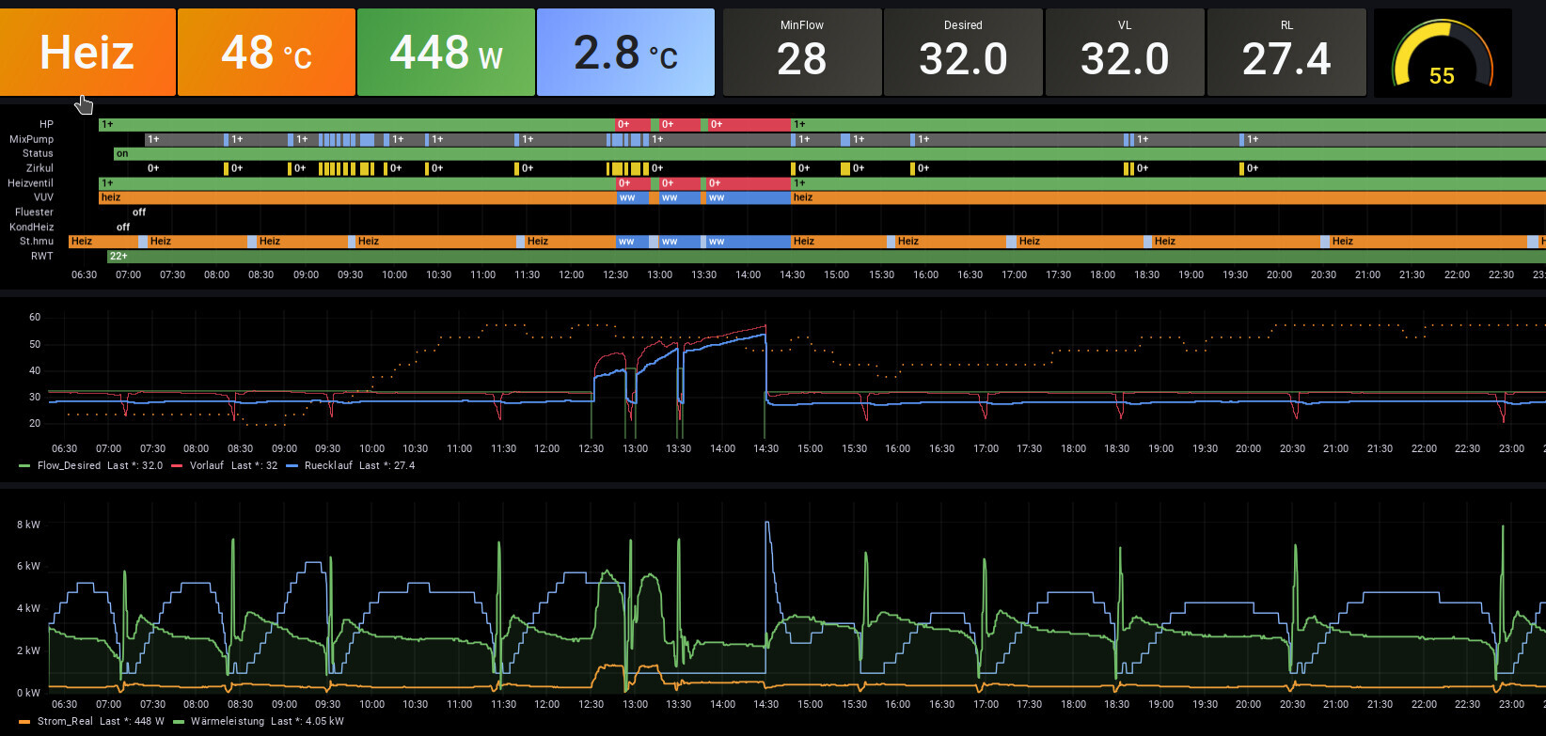Open the green 448 W power panel
The width and height of the screenshot is (1546, 736).
[x=446, y=52]
